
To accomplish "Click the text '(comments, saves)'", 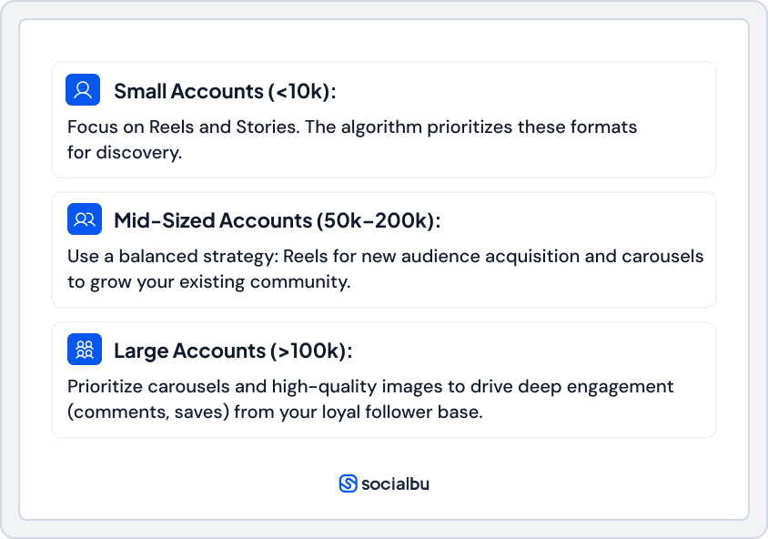I will click(147, 412).
